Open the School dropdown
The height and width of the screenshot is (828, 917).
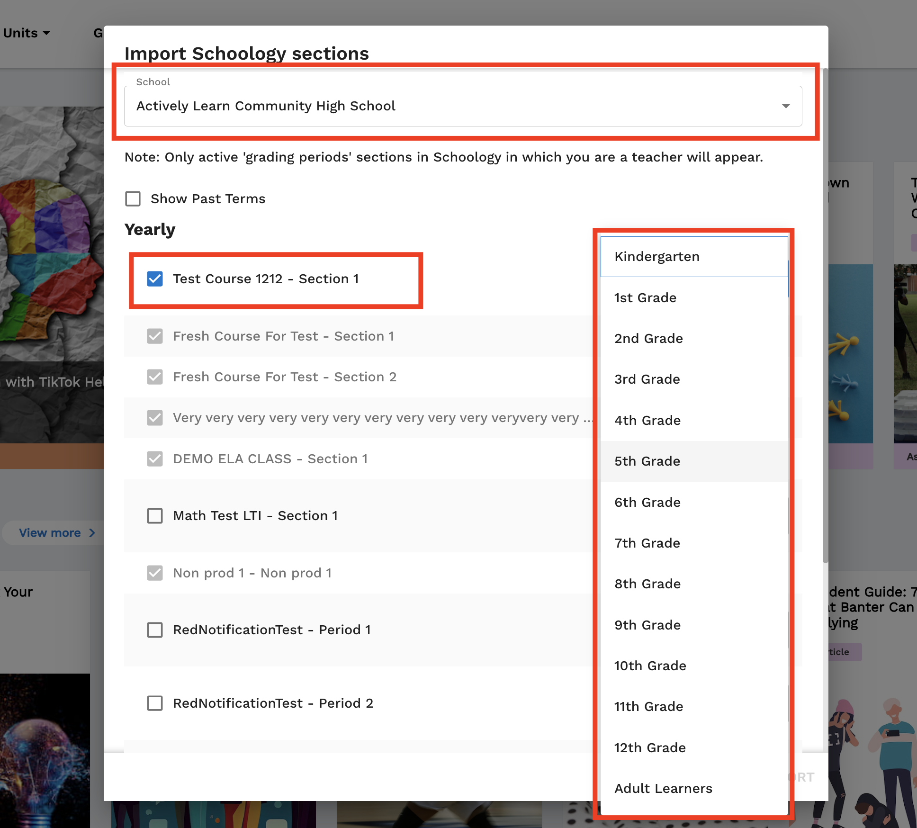point(463,106)
